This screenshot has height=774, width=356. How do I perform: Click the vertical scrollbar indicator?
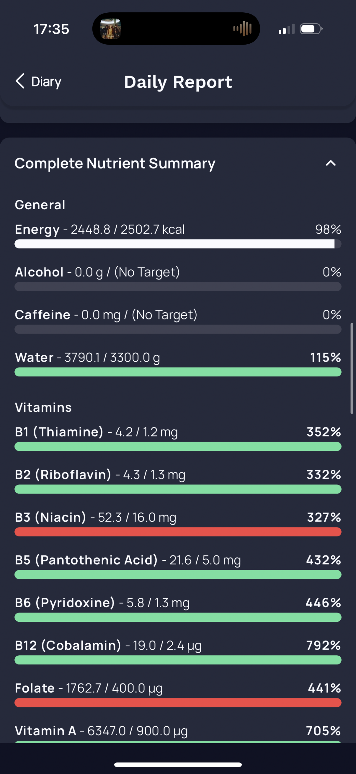(x=352, y=368)
